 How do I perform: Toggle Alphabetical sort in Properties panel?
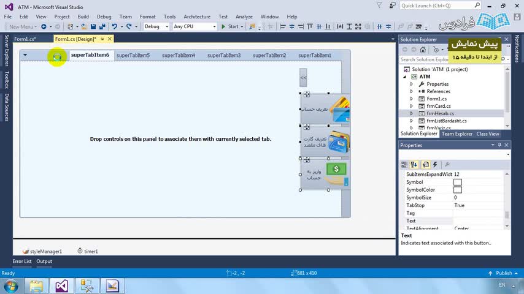tap(414, 164)
